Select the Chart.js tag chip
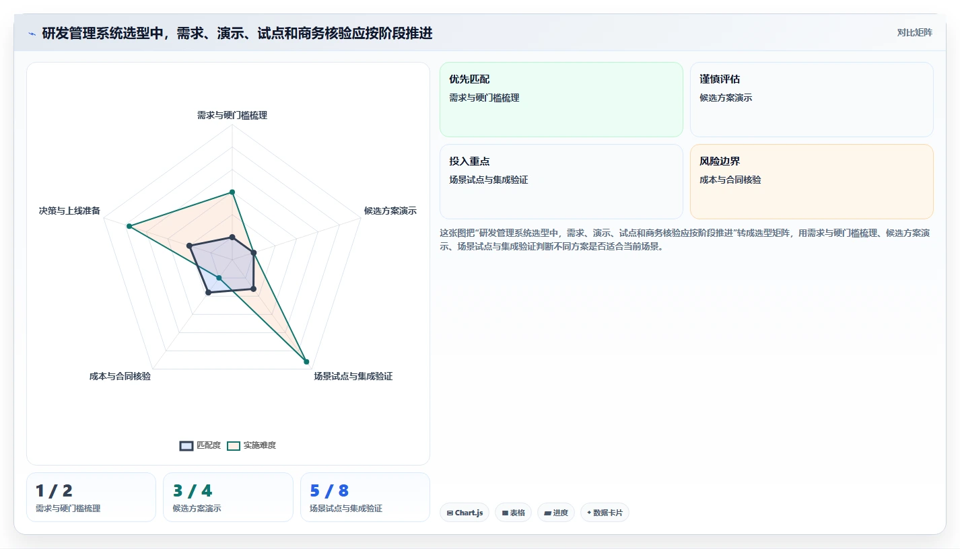This screenshot has height=549, width=960. [465, 513]
